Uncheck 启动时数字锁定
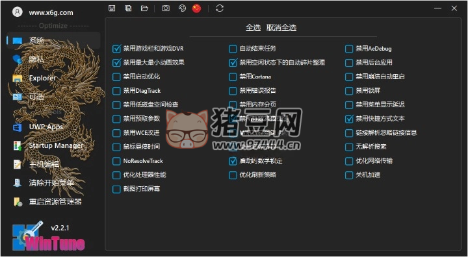The image size is (468, 257). click(233, 162)
